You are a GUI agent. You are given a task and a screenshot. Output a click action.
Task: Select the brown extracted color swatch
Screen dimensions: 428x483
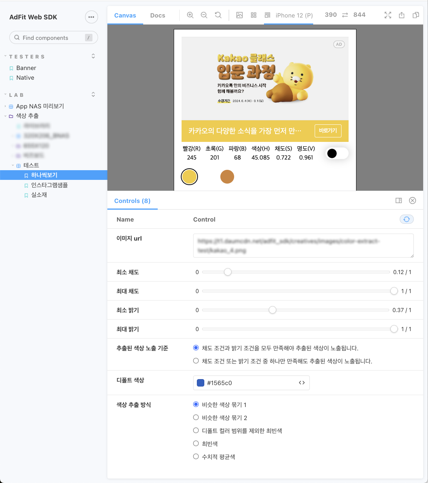point(227,177)
